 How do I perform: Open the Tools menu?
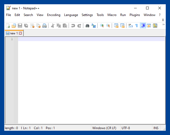[x=100, y=15]
